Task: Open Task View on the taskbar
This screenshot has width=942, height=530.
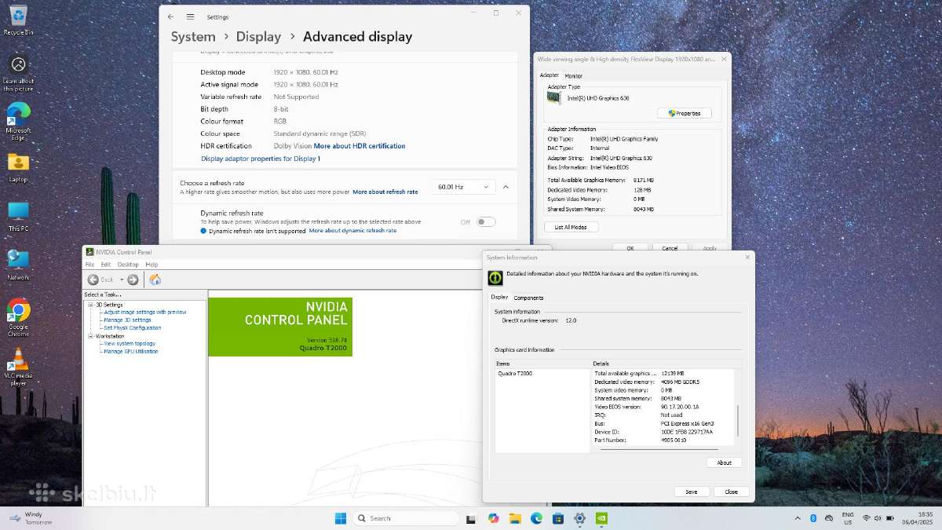Action: (471, 518)
